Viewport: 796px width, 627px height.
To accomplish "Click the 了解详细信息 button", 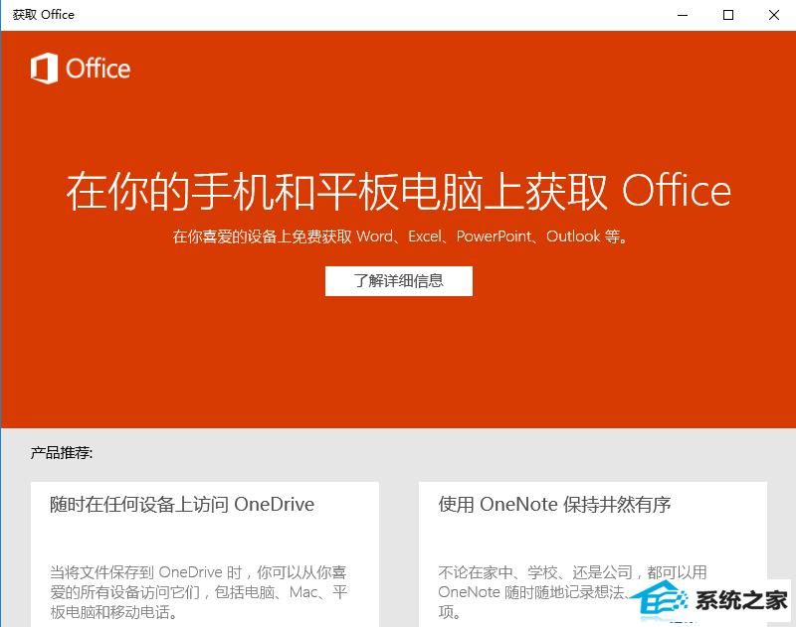I will (x=399, y=281).
